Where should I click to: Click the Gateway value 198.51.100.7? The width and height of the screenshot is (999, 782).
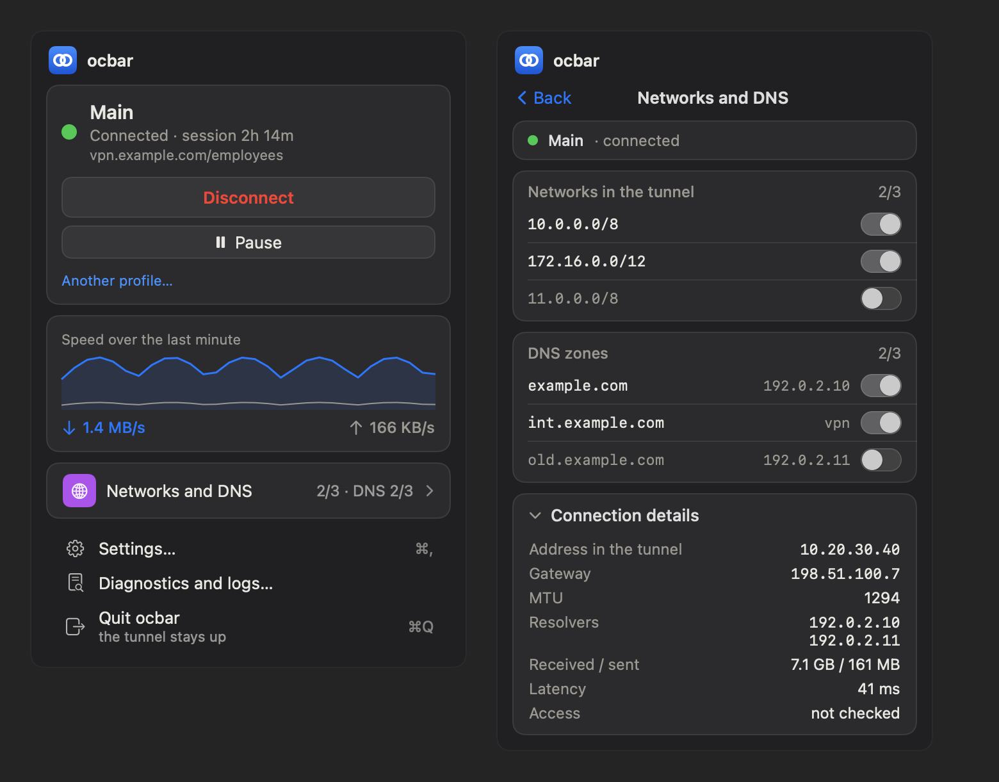pyautogui.click(x=845, y=574)
